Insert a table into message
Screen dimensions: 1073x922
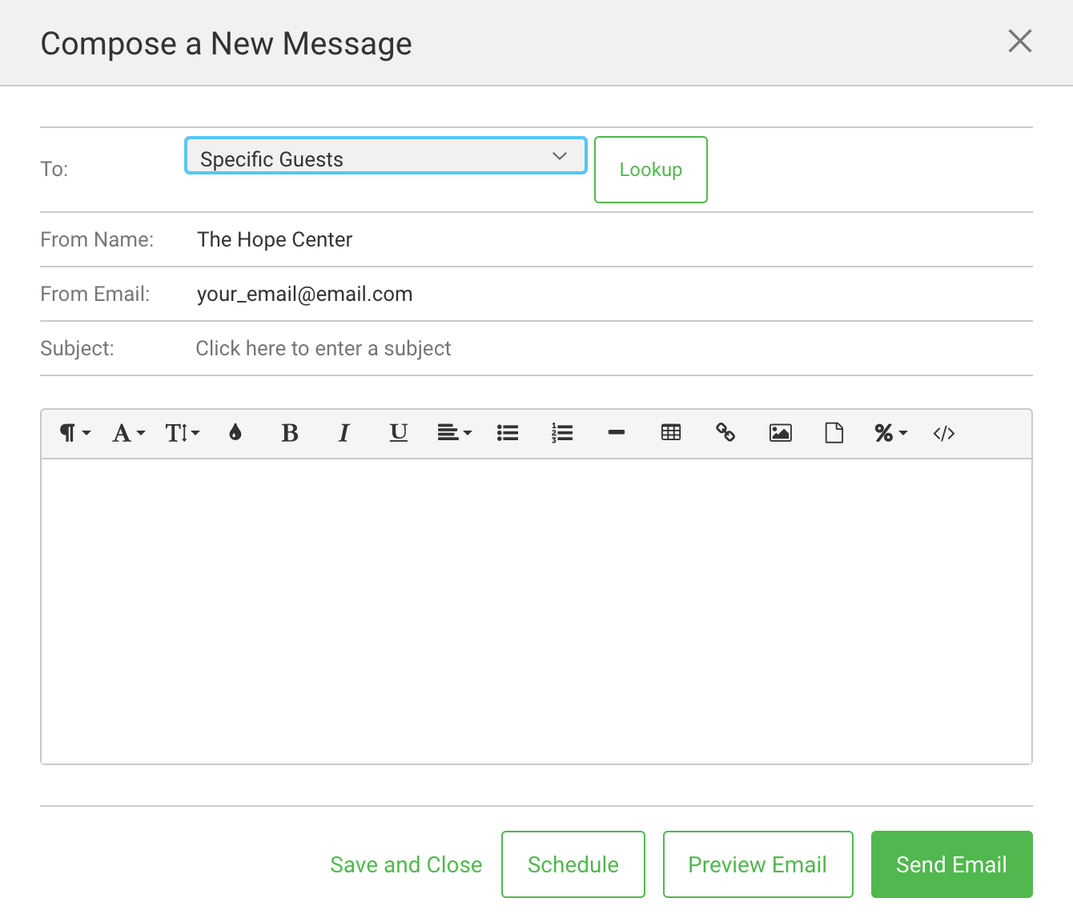[671, 433]
